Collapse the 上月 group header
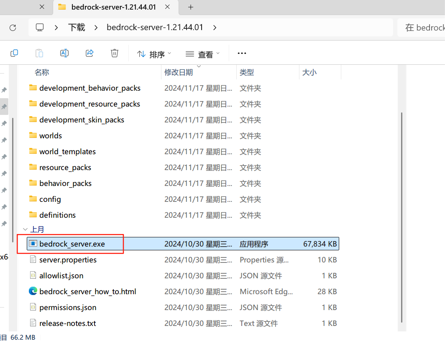The width and height of the screenshot is (445, 341). (25, 229)
